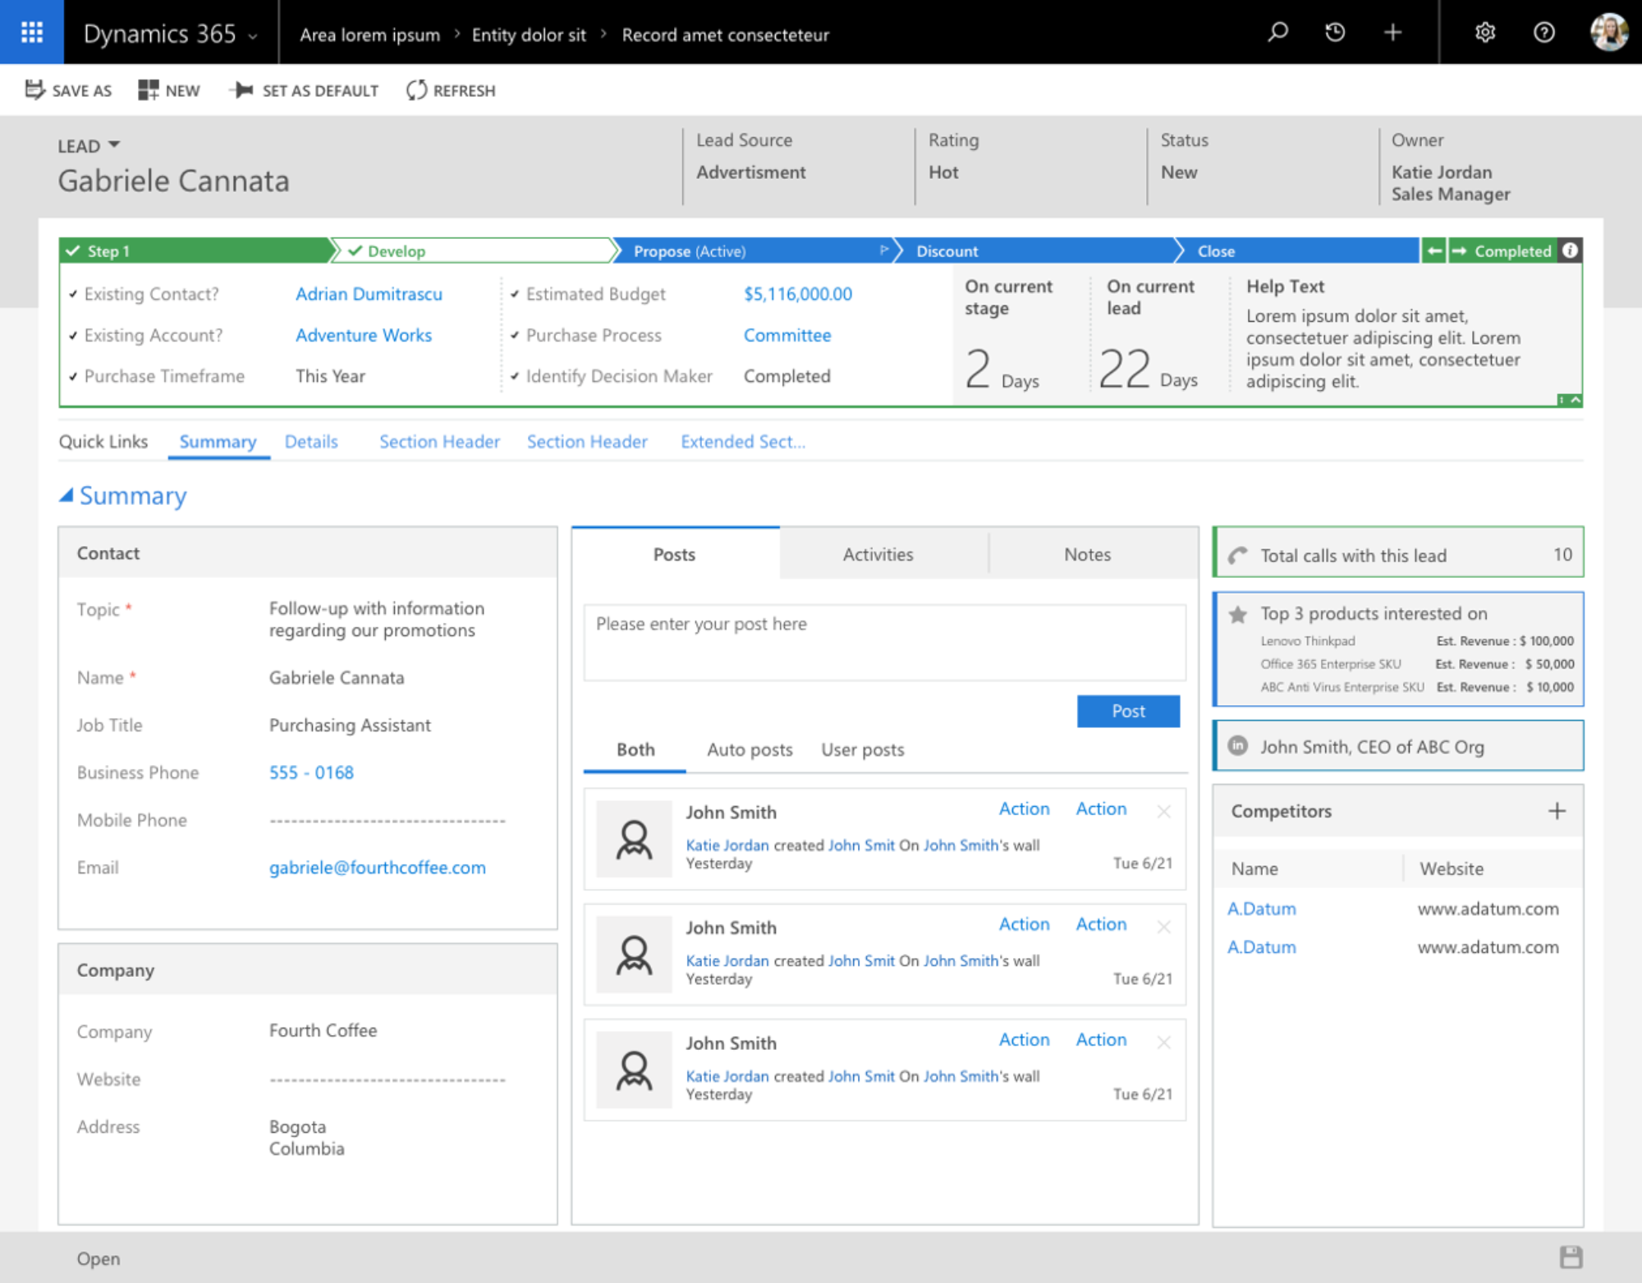
Task: Select the Details quick link tab
Action: (x=311, y=442)
